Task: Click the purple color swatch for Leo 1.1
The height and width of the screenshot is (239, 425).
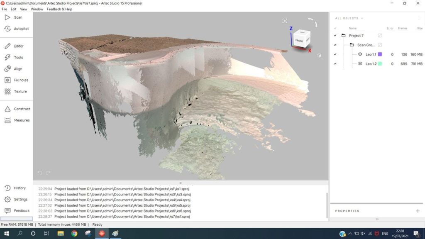Action: click(x=380, y=54)
